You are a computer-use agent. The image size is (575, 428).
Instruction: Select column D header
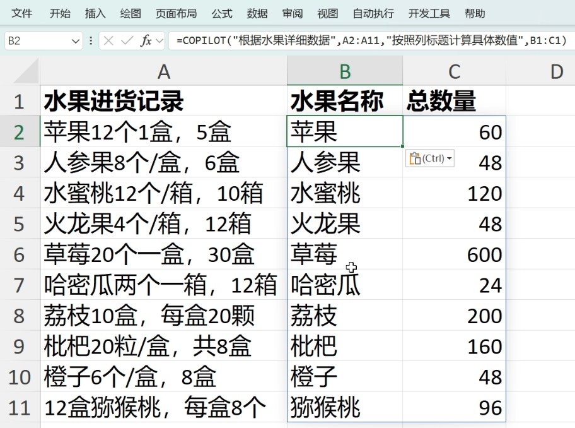(556, 71)
